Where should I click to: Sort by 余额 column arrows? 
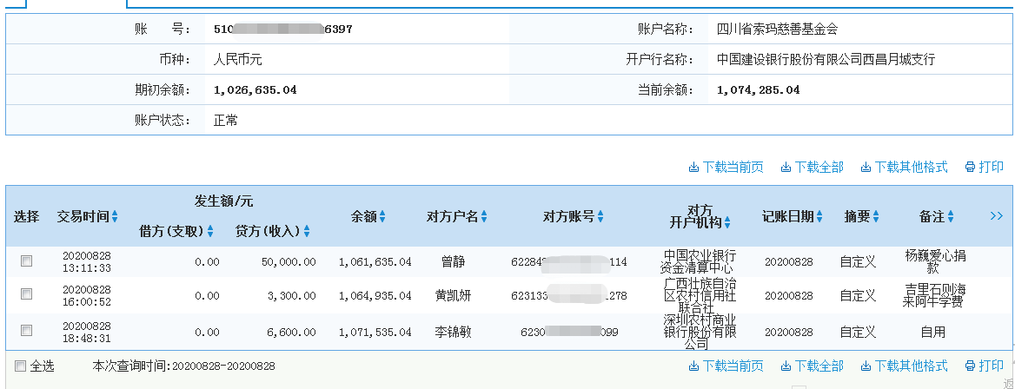382,217
